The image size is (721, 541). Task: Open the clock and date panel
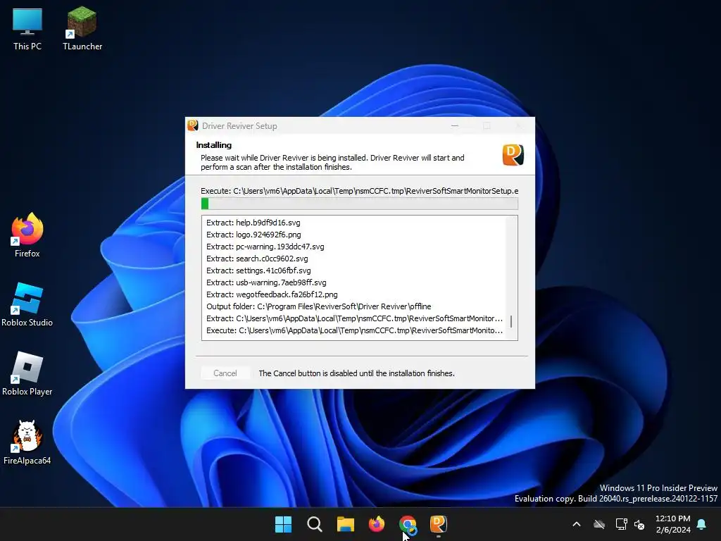[672, 524]
